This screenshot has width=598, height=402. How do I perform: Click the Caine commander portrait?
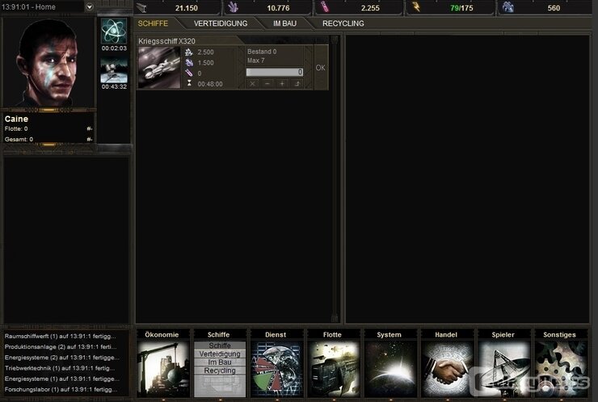[48, 62]
